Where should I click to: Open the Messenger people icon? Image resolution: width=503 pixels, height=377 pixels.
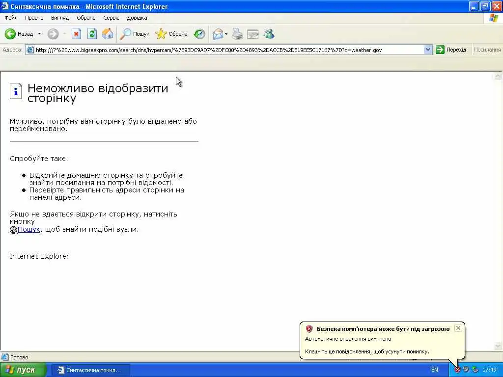coord(269,34)
